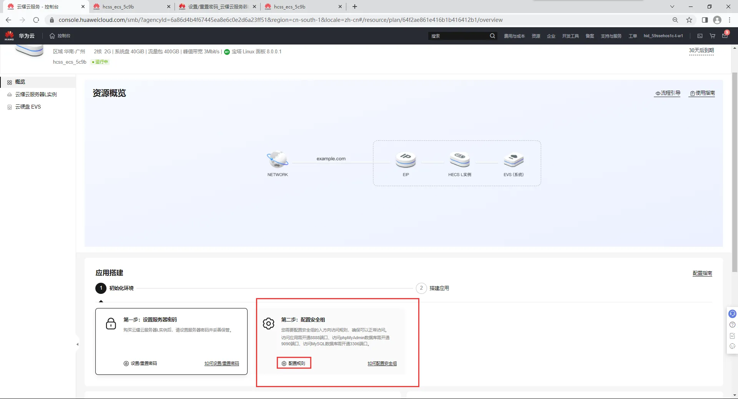738x399 pixels.
Task: Open the customer service chat floating icon
Action: [x=732, y=314]
